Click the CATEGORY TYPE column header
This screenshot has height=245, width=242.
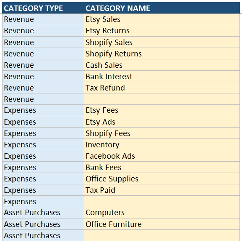click(43, 8)
